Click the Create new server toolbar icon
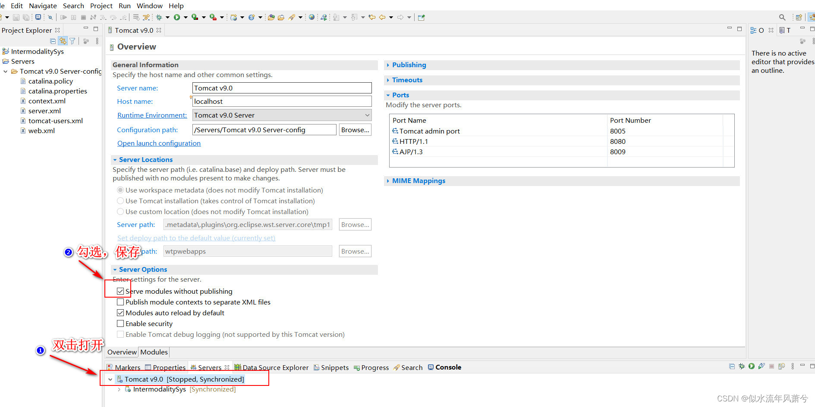Screen dimensions: 815x407 [233, 17]
